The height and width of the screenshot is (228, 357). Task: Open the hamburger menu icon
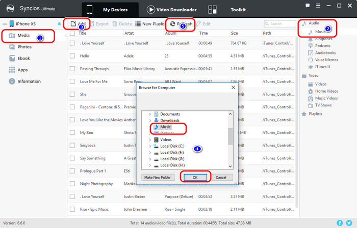pyautogui.click(x=318, y=6)
